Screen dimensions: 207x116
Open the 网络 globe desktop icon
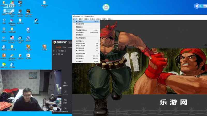(x=4, y=21)
